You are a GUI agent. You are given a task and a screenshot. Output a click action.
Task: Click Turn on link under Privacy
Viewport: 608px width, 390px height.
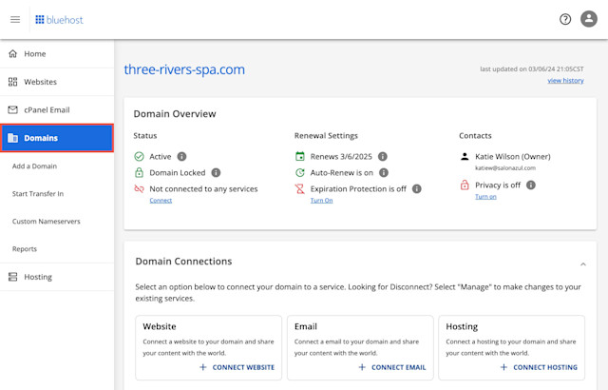(x=485, y=196)
